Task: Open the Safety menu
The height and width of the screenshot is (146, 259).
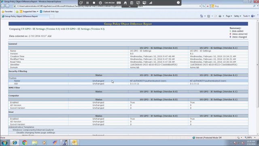Action: click(238, 16)
